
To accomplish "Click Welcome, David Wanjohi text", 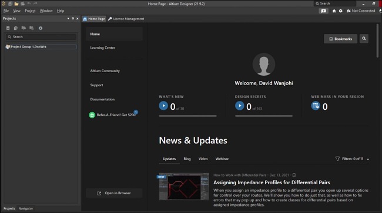I will (x=264, y=83).
